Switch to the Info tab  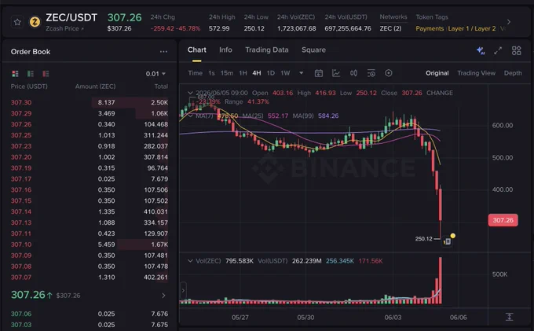225,50
